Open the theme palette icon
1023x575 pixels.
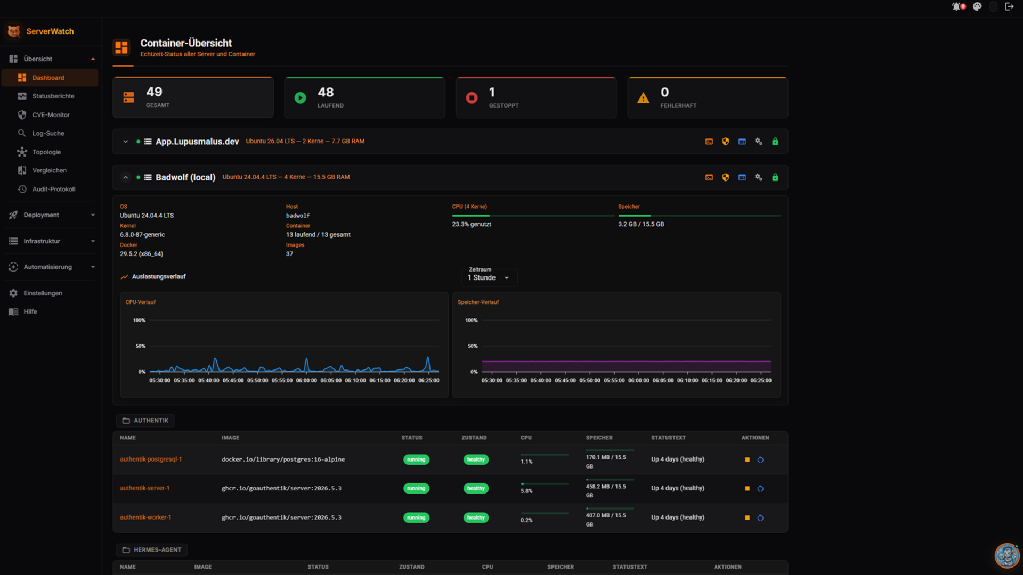977,6
